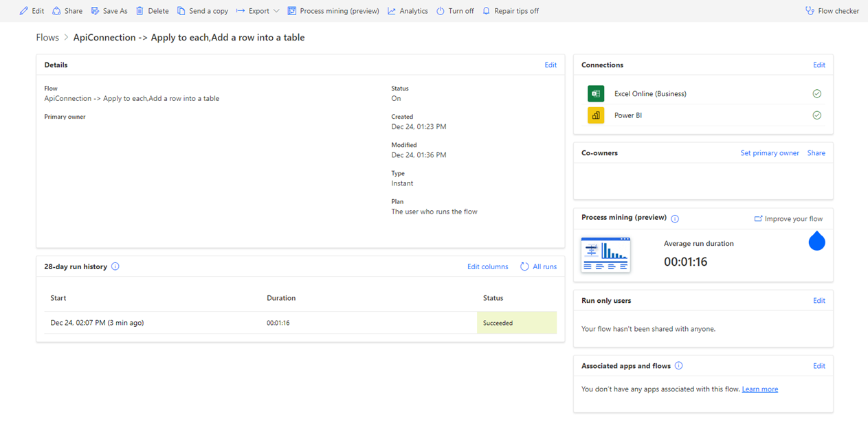Screen dimensions: 868x445
Task: Open Process mining (preview) from toolbar
Action: [x=333, y=11]
